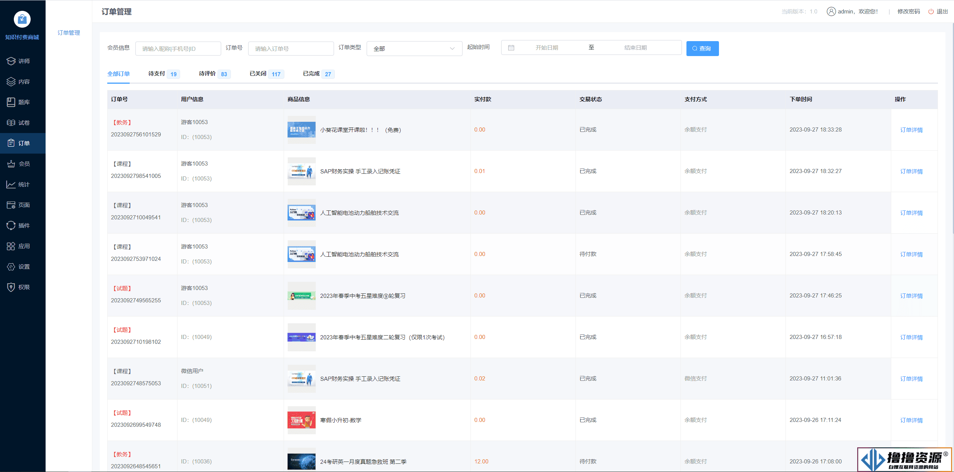Focus the 订单号 input field

coord(291,49)
